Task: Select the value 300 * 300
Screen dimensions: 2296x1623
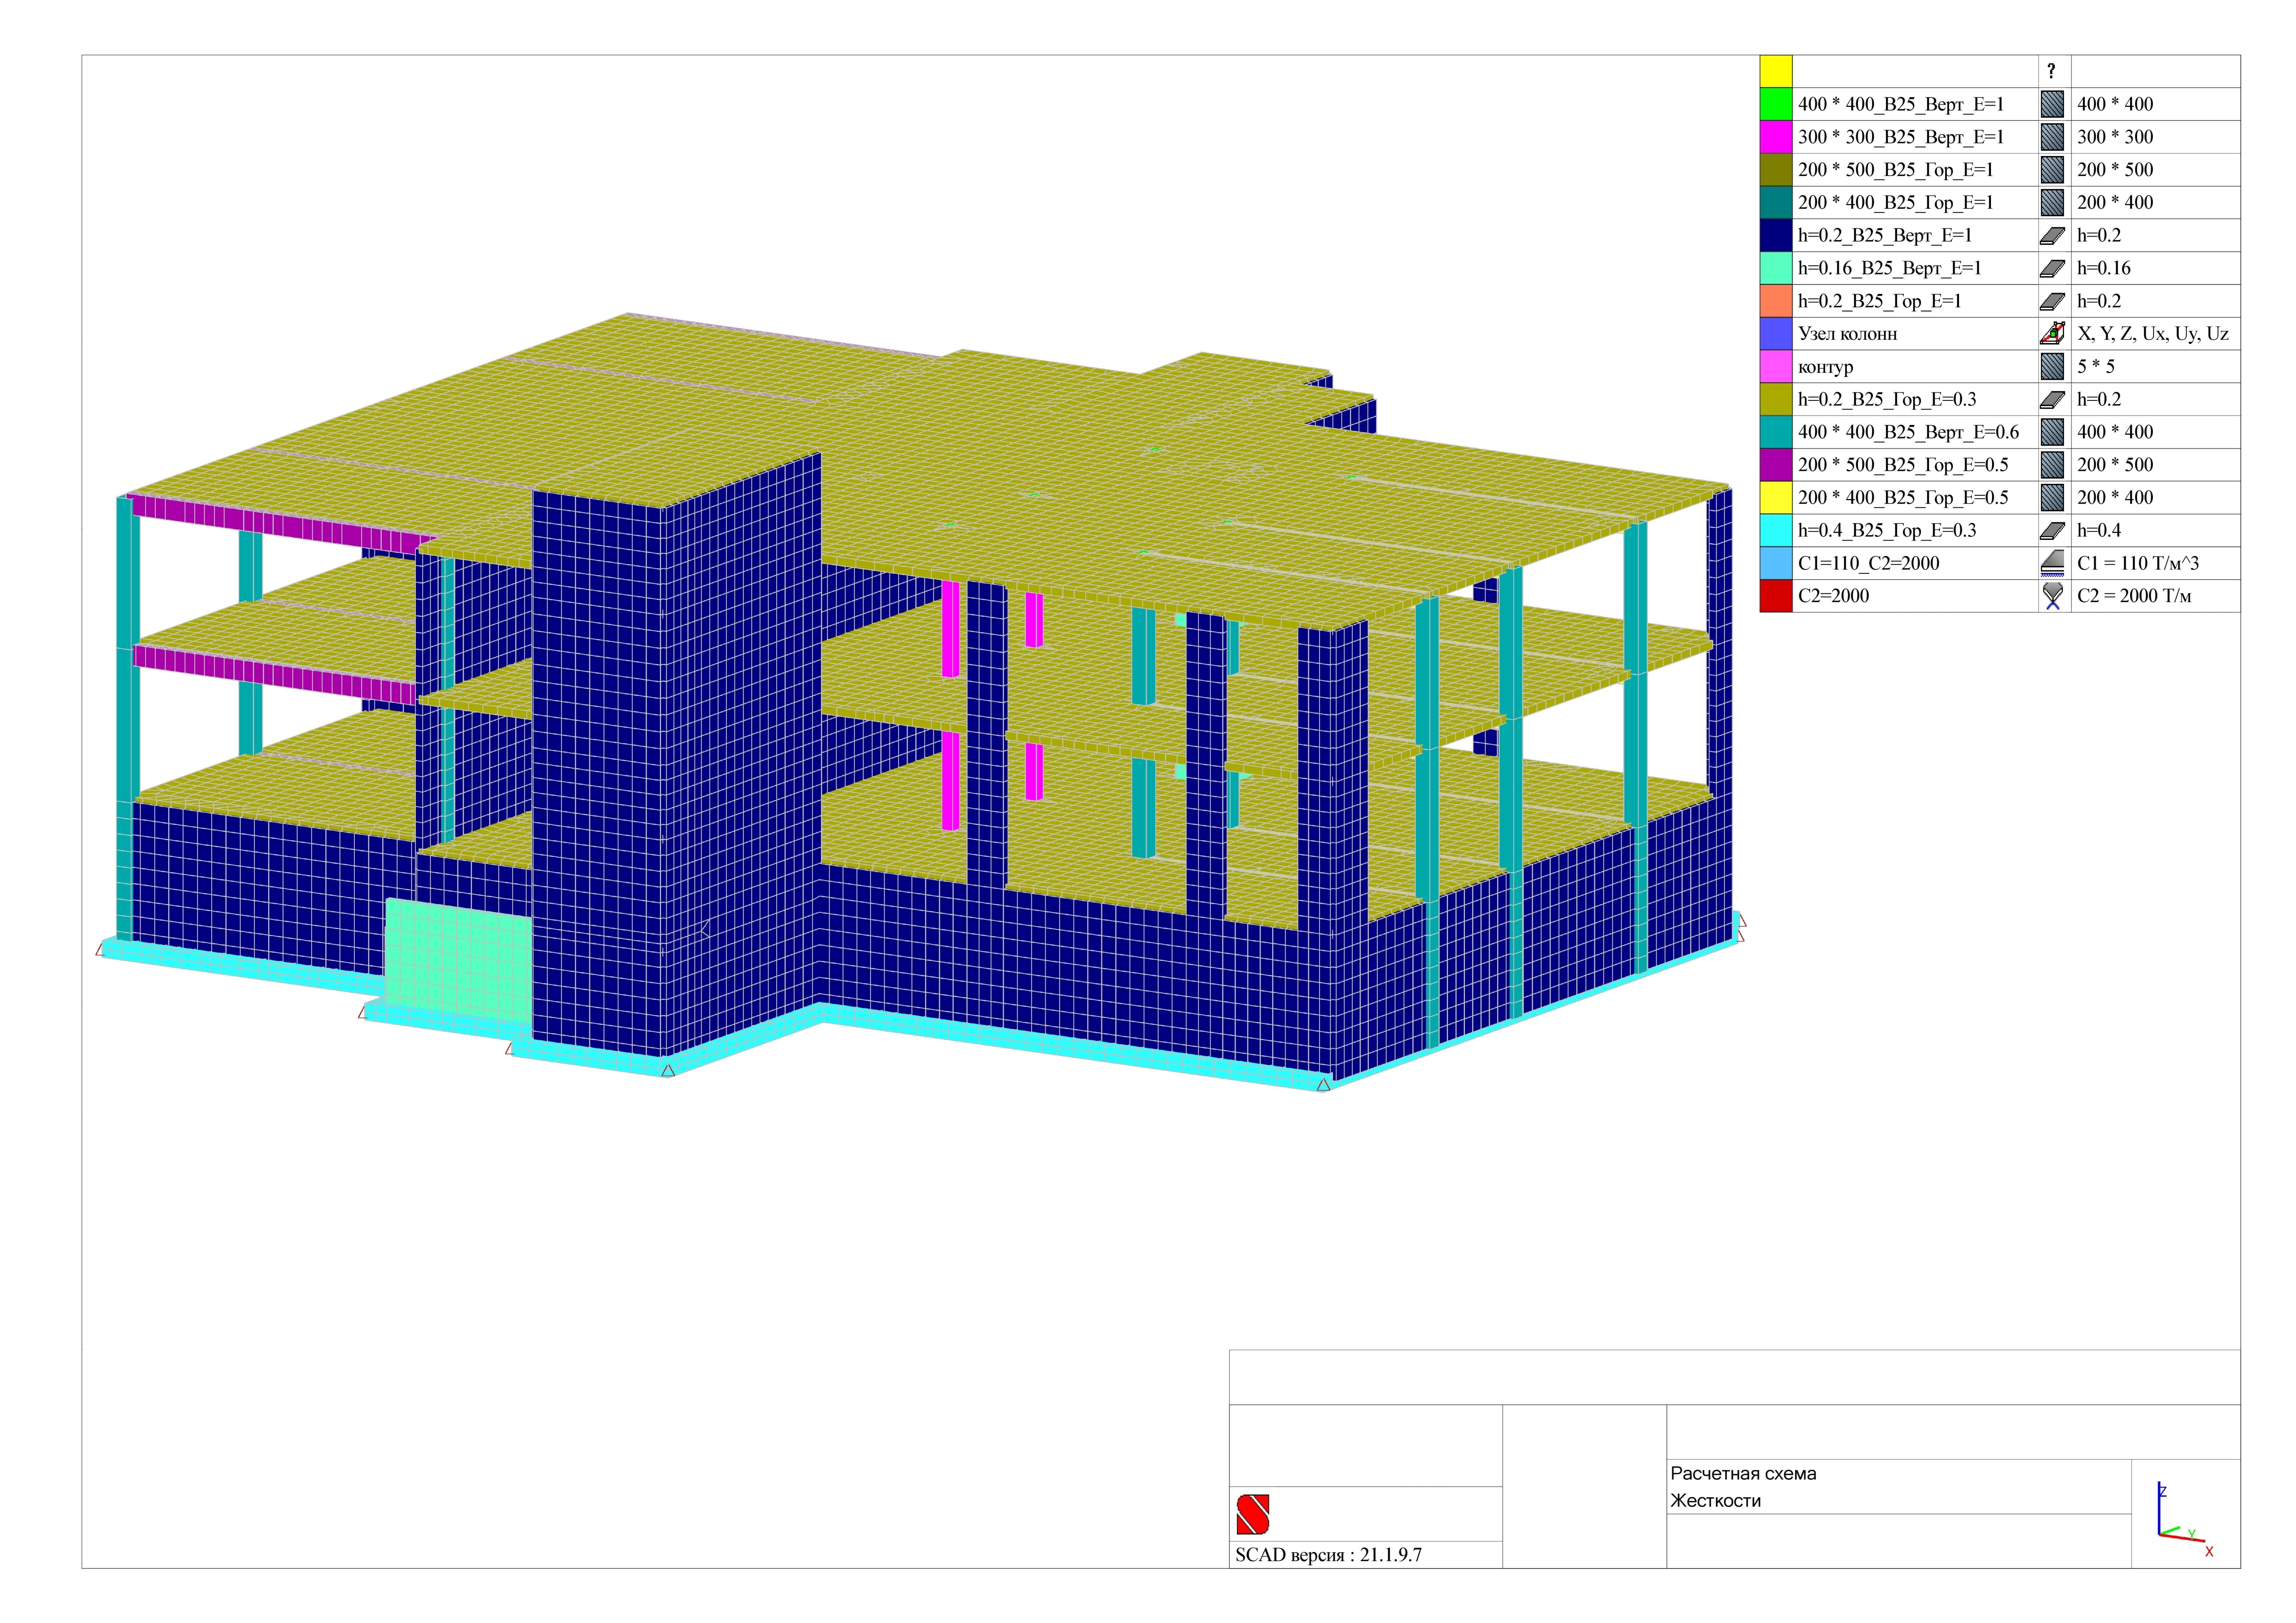Action: (x=2115, y=137)
